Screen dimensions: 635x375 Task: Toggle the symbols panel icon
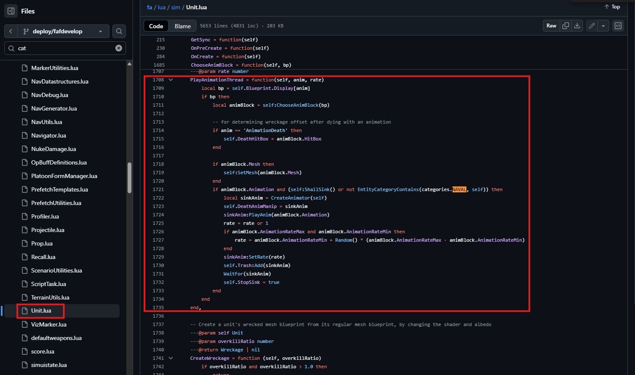[618, 26]
